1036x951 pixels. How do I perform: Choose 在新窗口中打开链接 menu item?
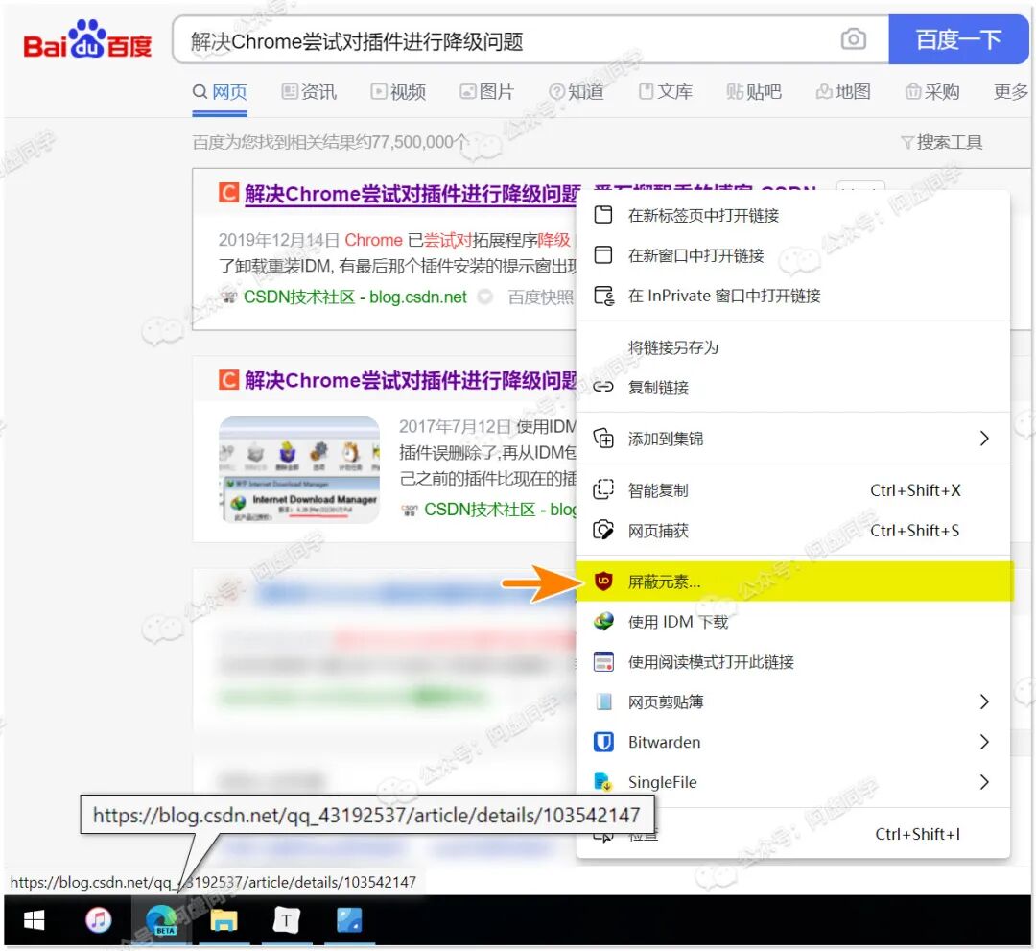(793, 256)
